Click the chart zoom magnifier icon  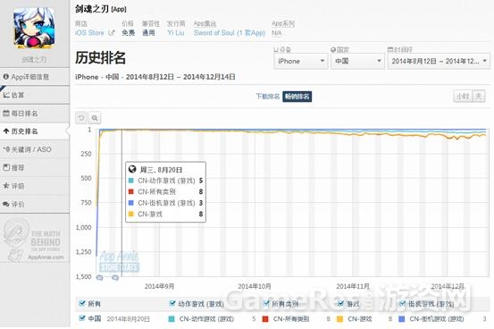point(95,118)
